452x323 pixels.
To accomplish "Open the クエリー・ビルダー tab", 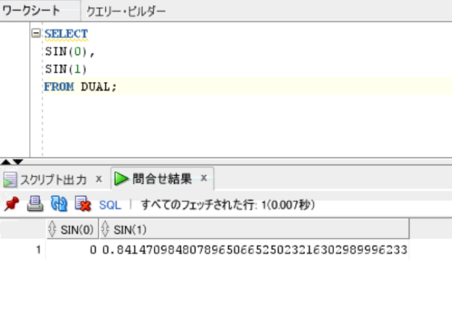I will pyautogui.click(x=126, y=11).
